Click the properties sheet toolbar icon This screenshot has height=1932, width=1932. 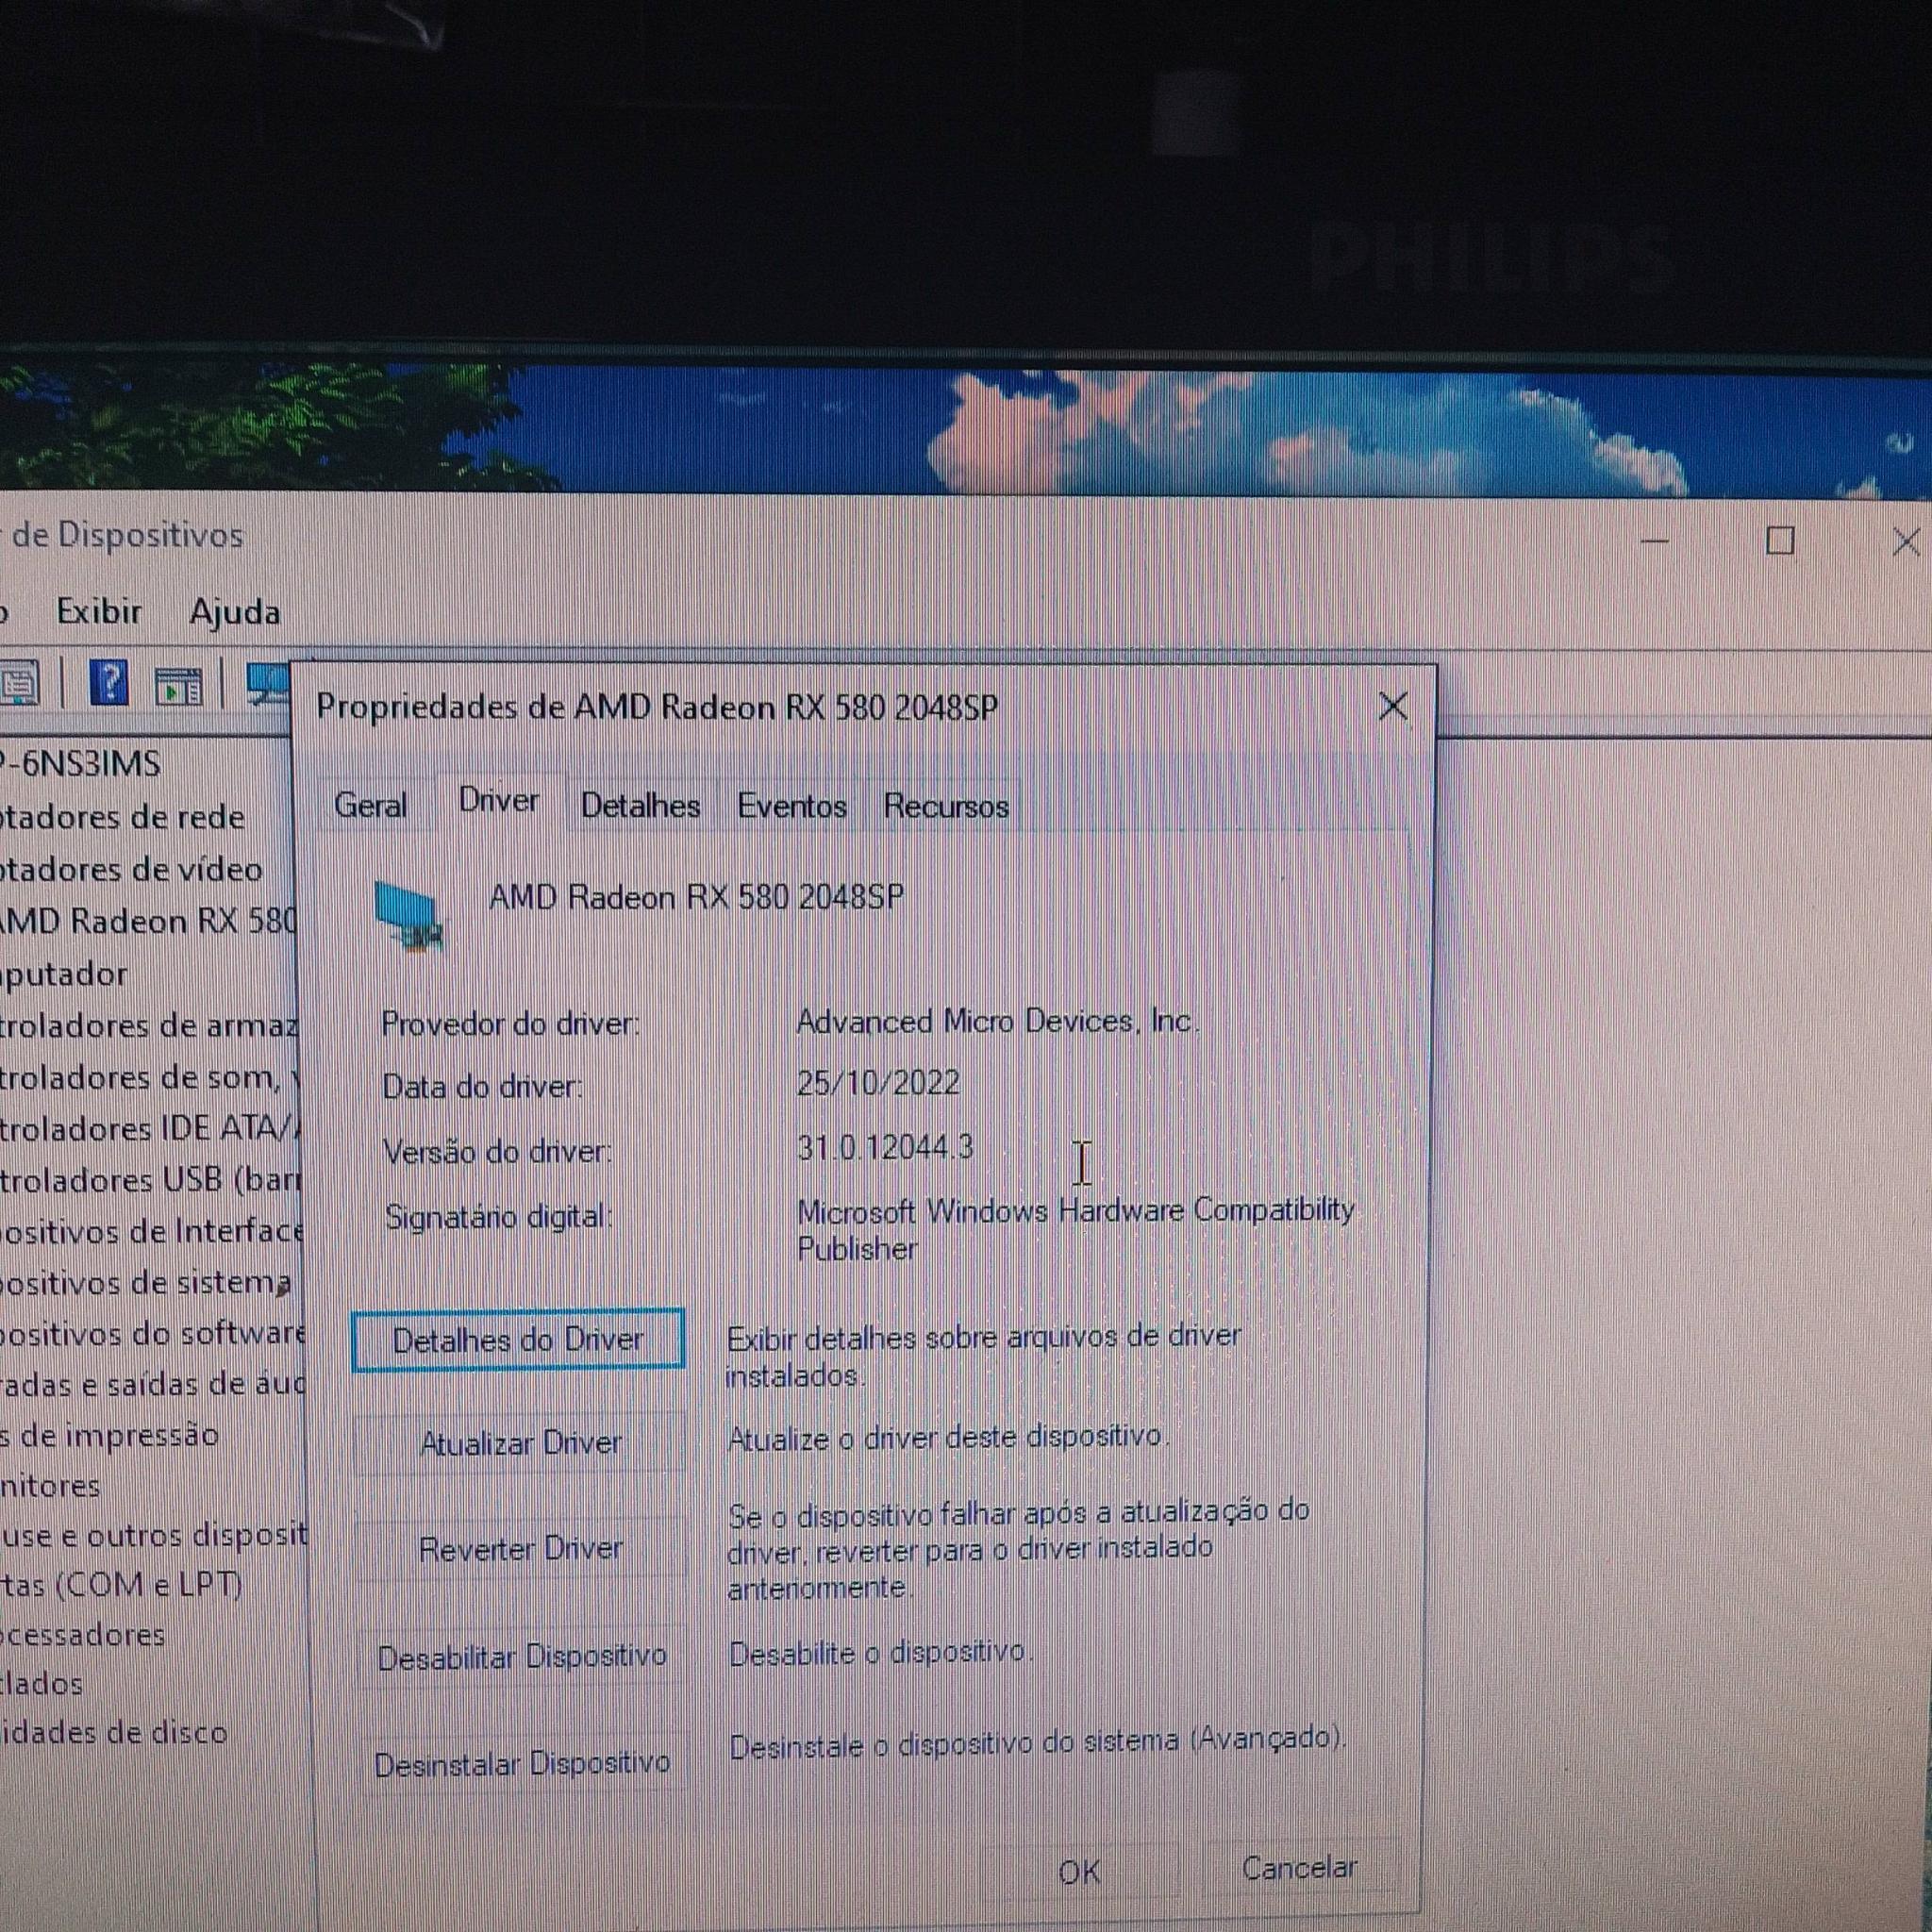(20, 684)
